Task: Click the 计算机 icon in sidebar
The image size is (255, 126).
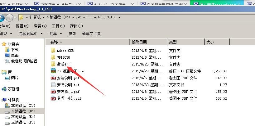Action: [4, 100]
